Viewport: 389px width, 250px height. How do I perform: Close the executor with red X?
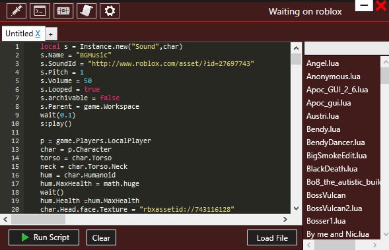pyautogui.click(x=381, y=5)
